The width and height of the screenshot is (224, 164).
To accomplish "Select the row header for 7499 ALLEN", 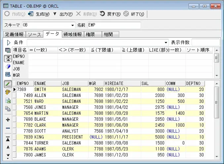I will (15, 95).
